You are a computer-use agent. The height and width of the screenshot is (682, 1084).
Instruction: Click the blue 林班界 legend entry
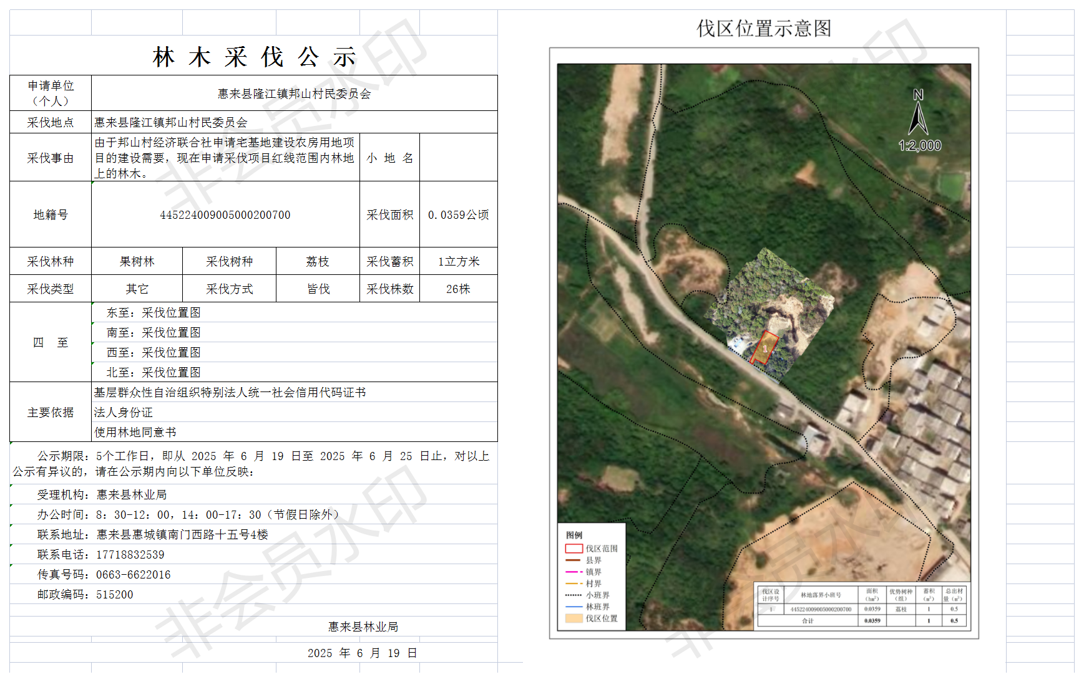coord(587,607)
